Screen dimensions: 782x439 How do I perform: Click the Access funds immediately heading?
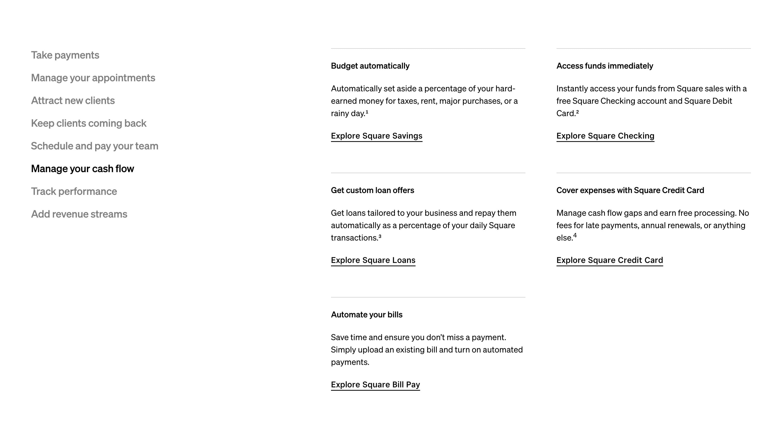[x=604, y=66]
